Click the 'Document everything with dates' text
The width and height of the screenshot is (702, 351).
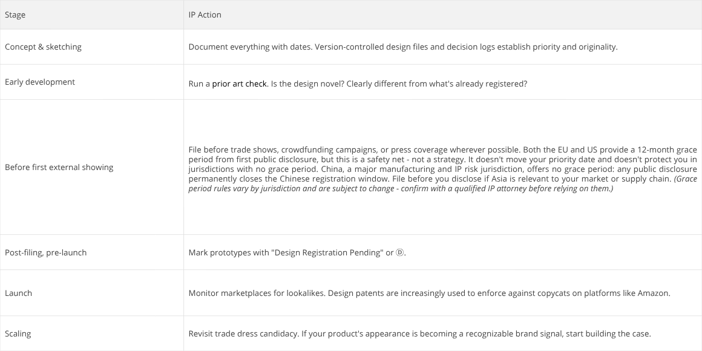point(250,47)
